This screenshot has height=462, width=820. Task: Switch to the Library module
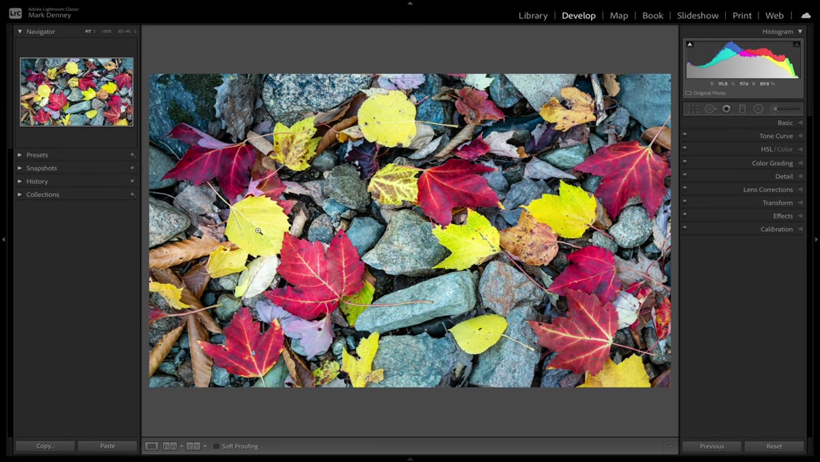tap(533, 15)
